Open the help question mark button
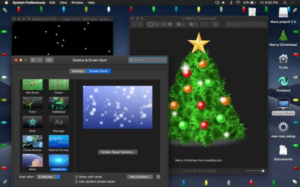 coord(158,177)
